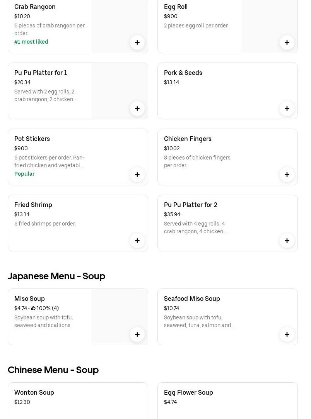The image size is (311, 419).
Task: Click Miso Soup 100% rating
Action: tap(45, 308)
